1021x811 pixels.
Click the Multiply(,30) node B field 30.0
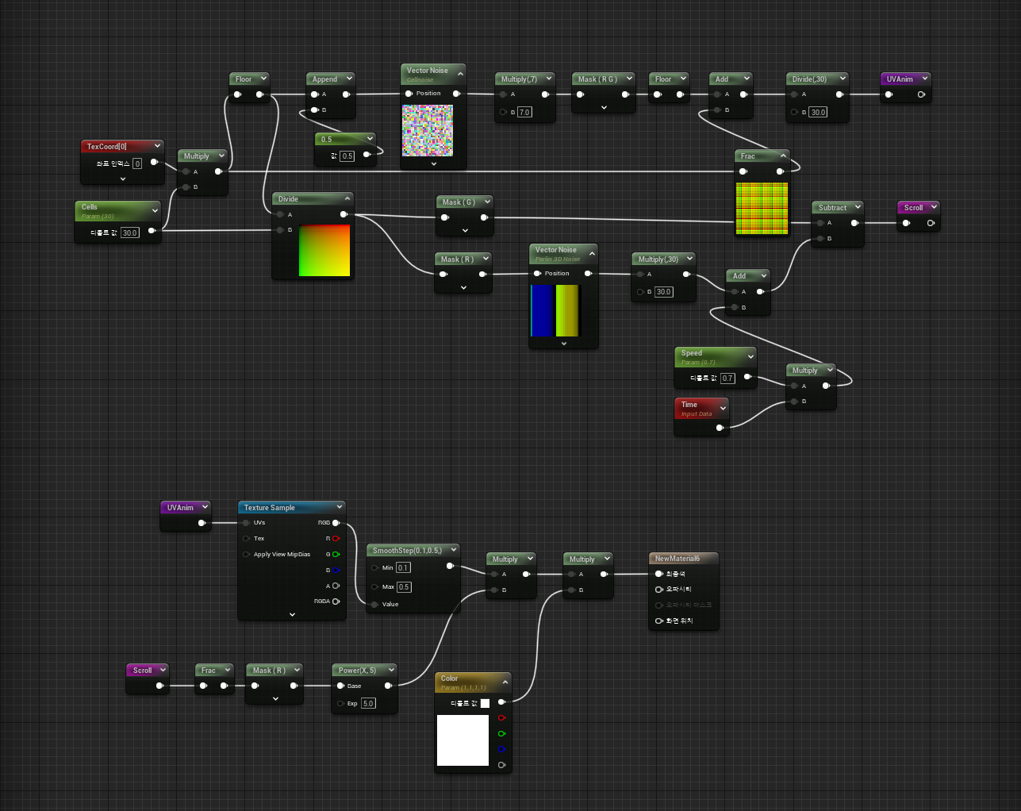click(664, 292)
